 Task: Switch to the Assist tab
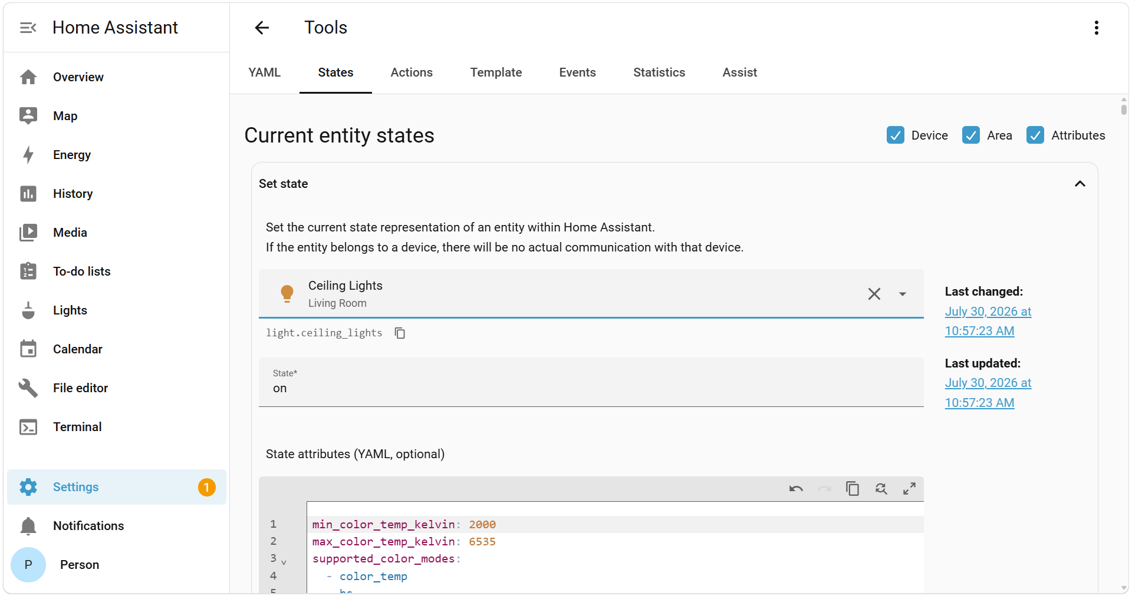739,72
